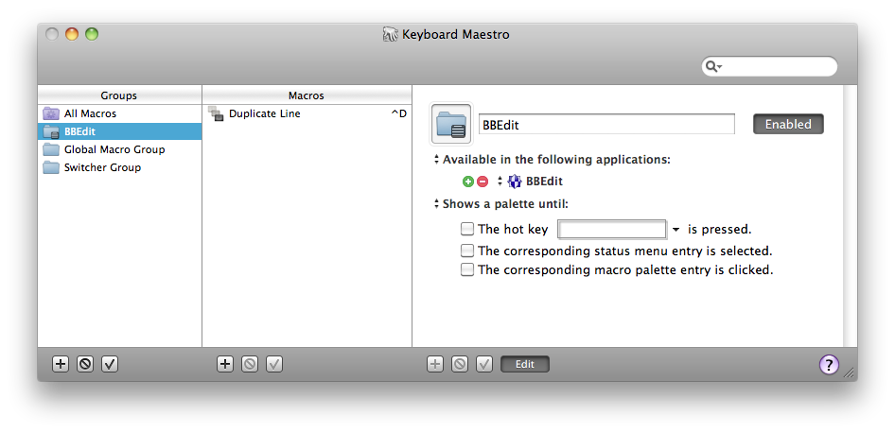Check 'corresponding status menu entry is selected'
This screenshot has height=433, width=895.
(x=467, y=251)
